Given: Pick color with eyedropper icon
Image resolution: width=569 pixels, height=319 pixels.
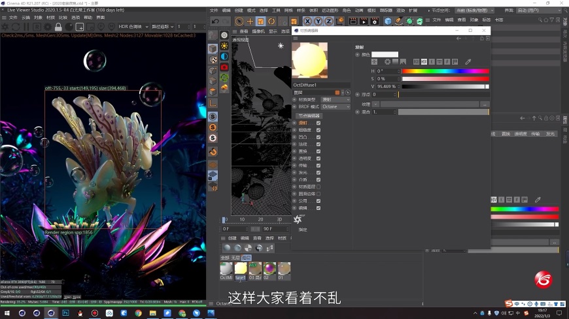Looking at the screenshot, I should (x=468, y=62).
